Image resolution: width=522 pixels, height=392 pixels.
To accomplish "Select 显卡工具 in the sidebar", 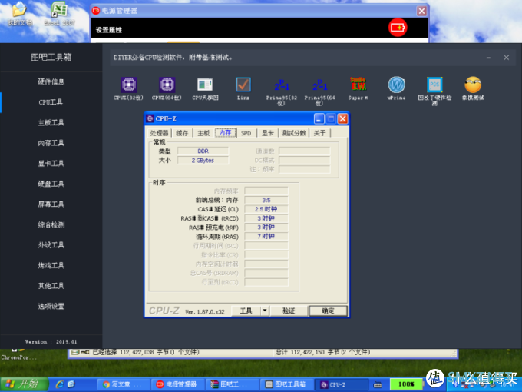I will pos(51,163).
